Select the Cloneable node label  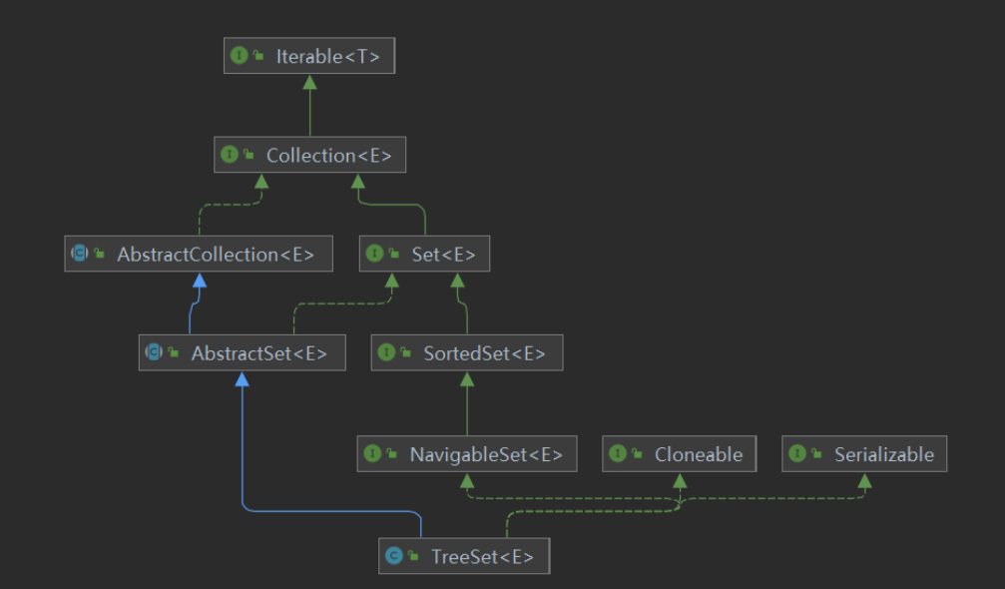699,454
